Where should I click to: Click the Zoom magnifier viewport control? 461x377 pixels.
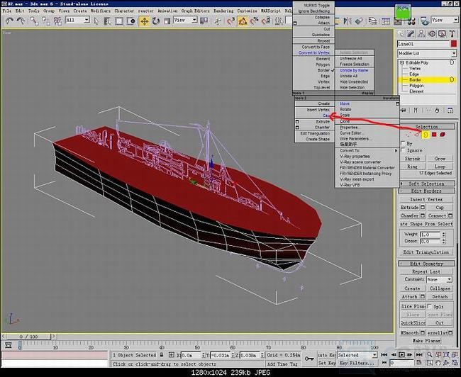click(430, 355)
